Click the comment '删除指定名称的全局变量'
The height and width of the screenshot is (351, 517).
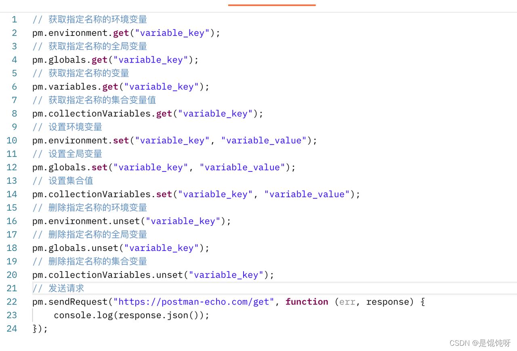(x=98, y=234)
